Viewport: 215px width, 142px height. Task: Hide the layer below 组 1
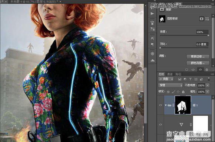(161, 125)
